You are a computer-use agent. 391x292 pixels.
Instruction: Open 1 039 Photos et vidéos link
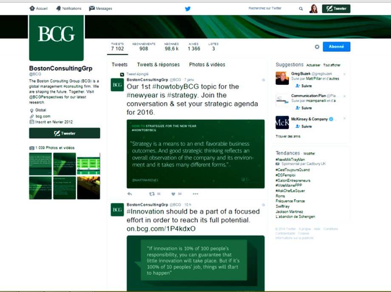[55, 148]
